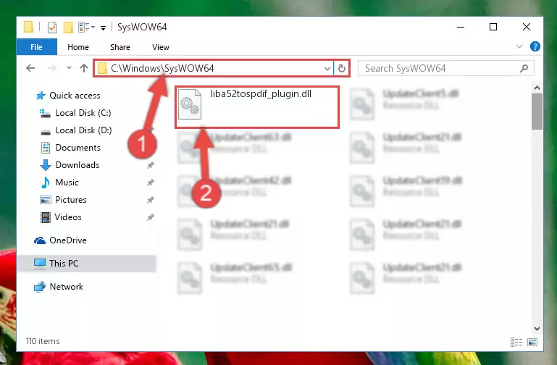Switch to Details view in status bar

[516, 343]
